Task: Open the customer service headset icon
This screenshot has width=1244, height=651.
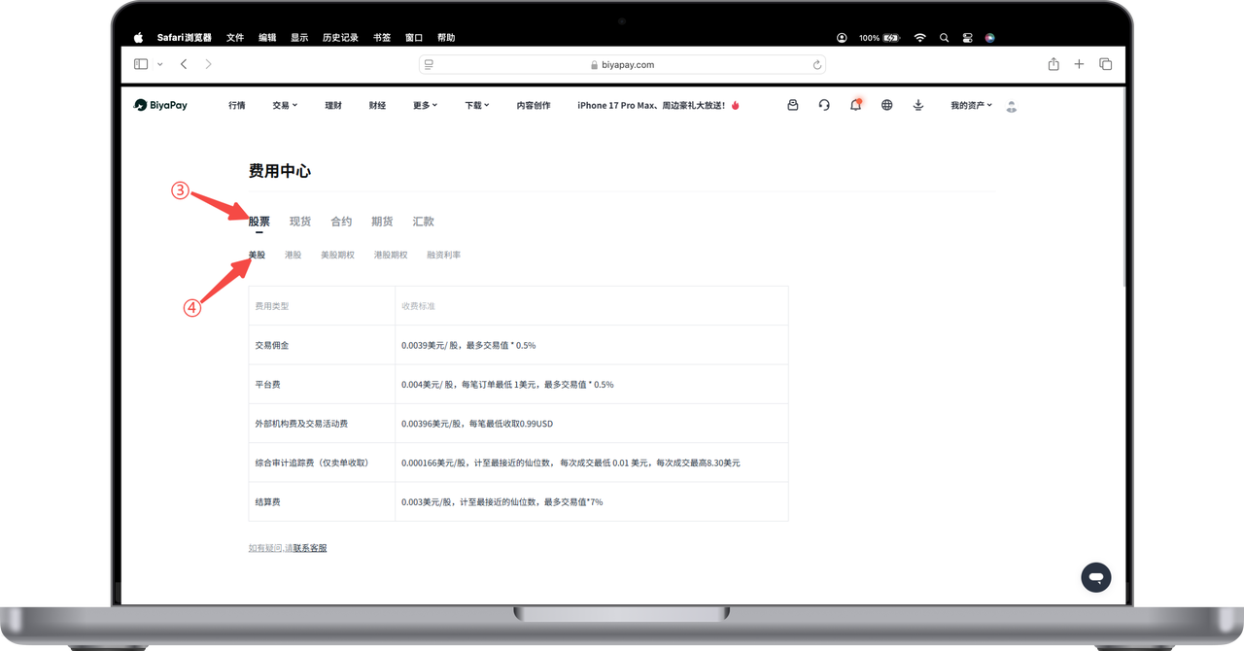Action: [x=824, y=105]
